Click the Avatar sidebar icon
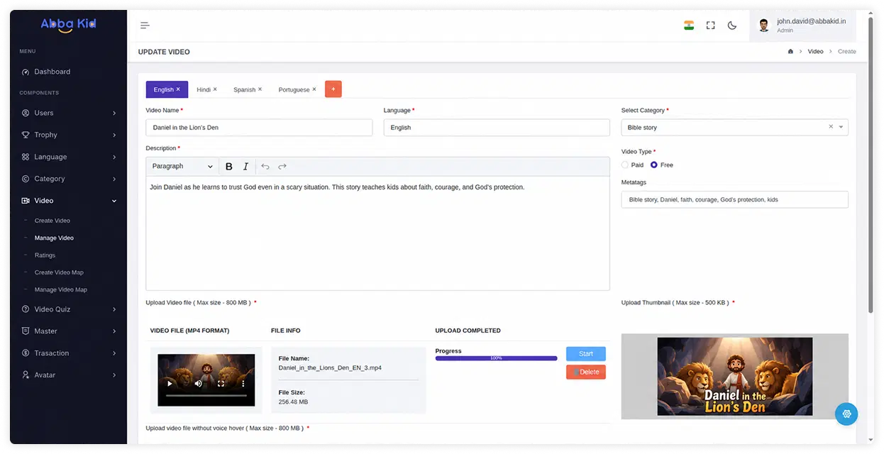884x454 pixels. coord(26,375)
